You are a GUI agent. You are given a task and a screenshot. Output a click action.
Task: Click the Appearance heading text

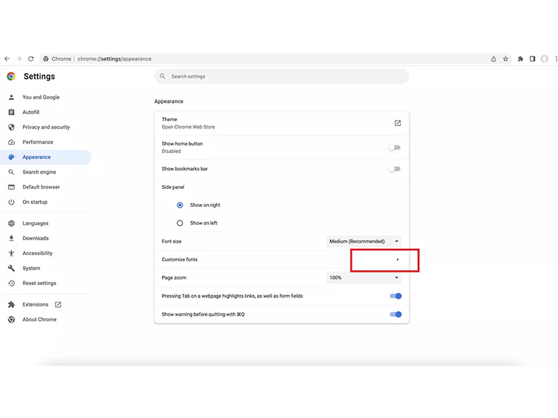(x=169, y=101)
